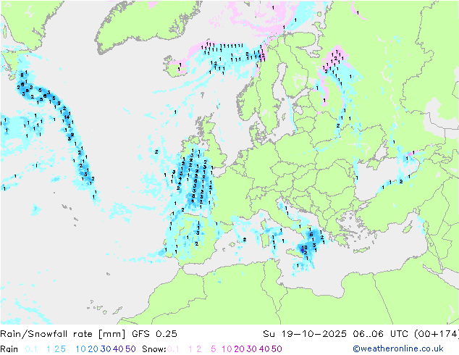459x355 pixels.
Task: Select the "Rain/Snowfall rate [mm]" title text
Action: 63,334
